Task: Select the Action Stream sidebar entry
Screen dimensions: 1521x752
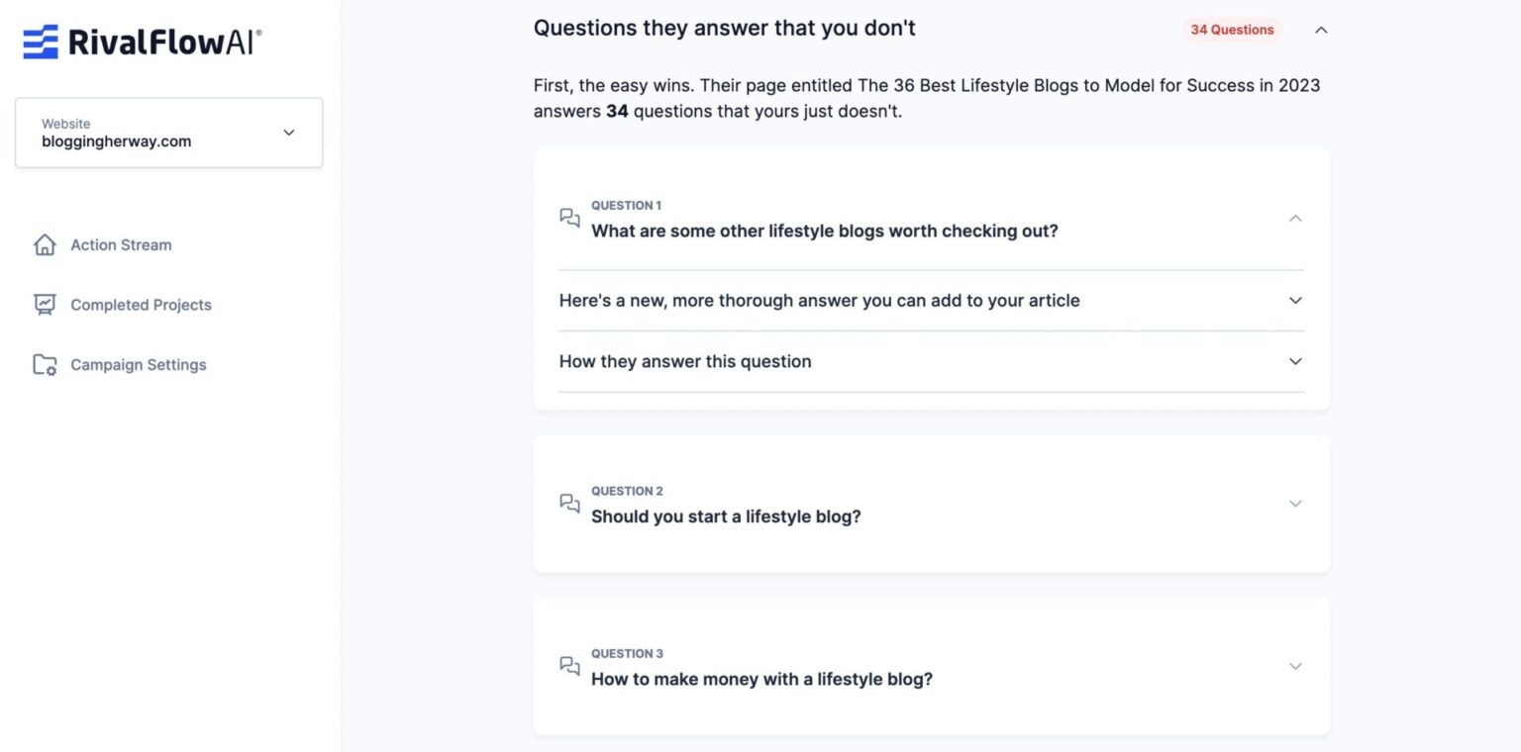Action: point(121,244)
